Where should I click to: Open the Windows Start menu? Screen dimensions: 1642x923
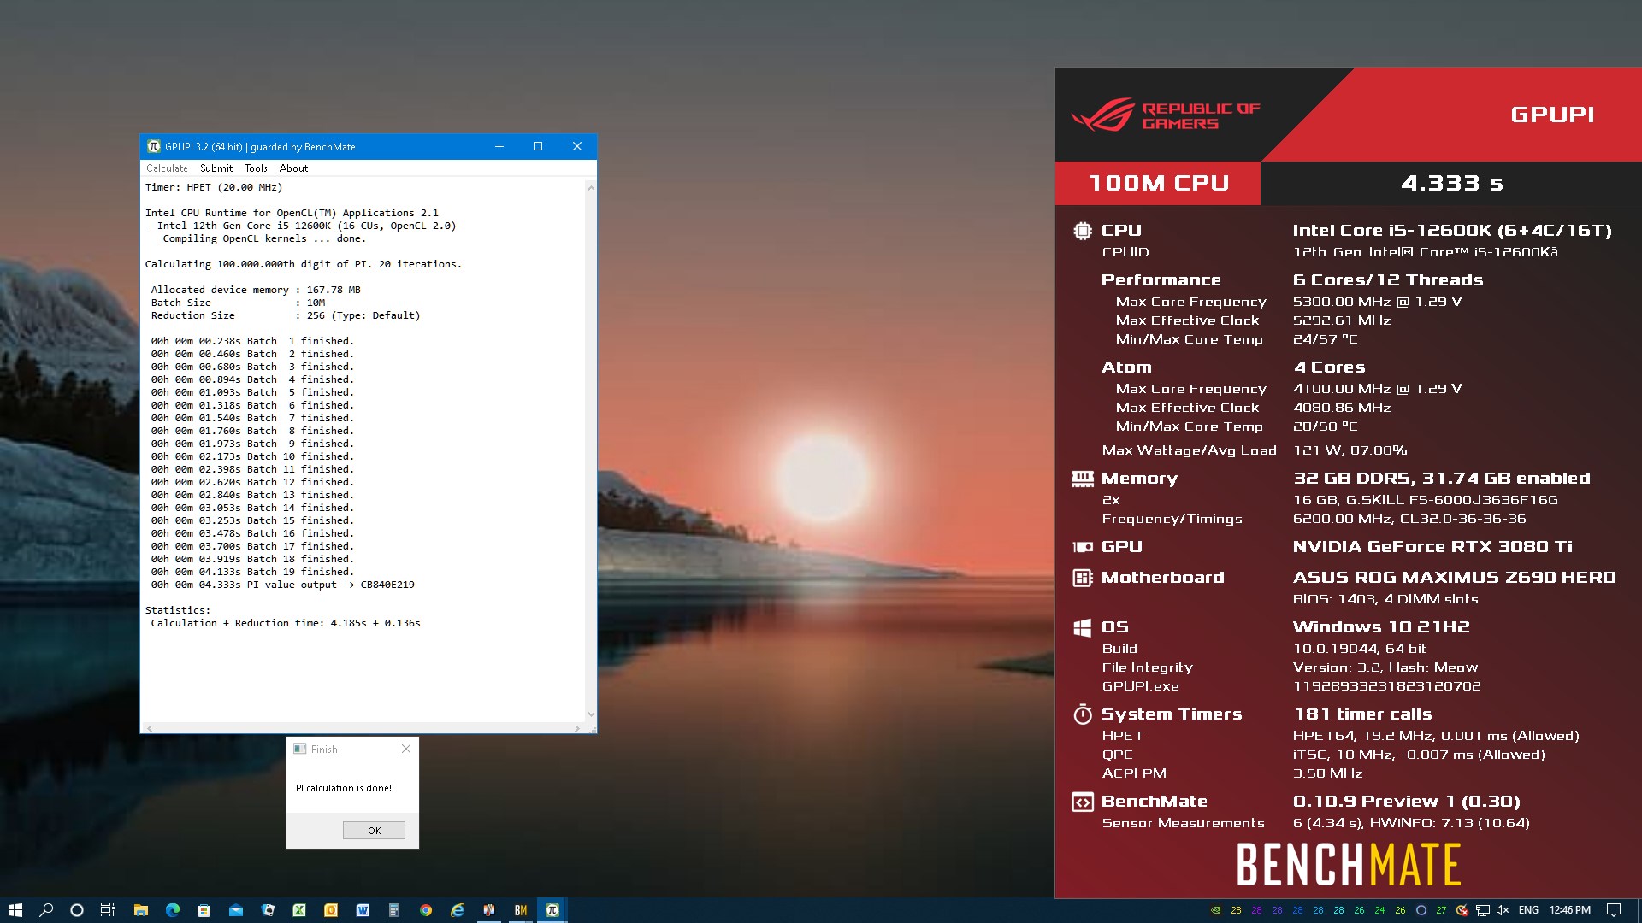pyautogui.click(x=15, y=910)
